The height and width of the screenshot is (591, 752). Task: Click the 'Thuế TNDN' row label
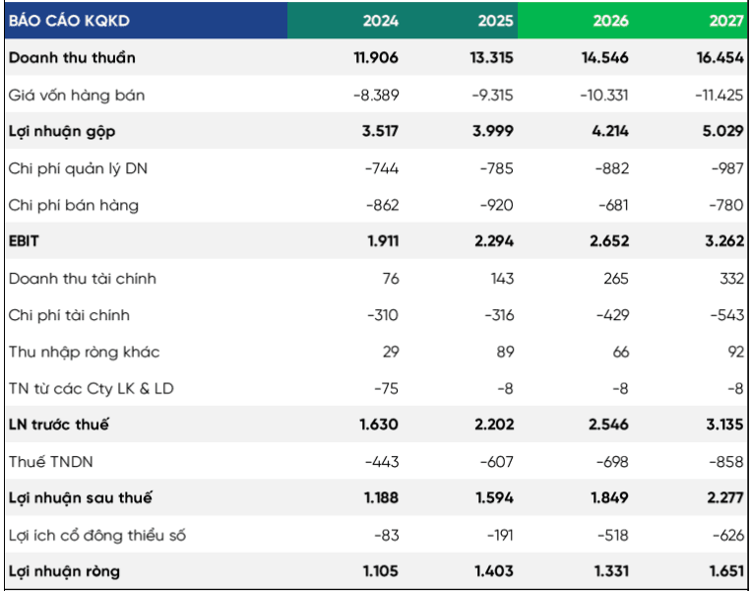point(51,462)
